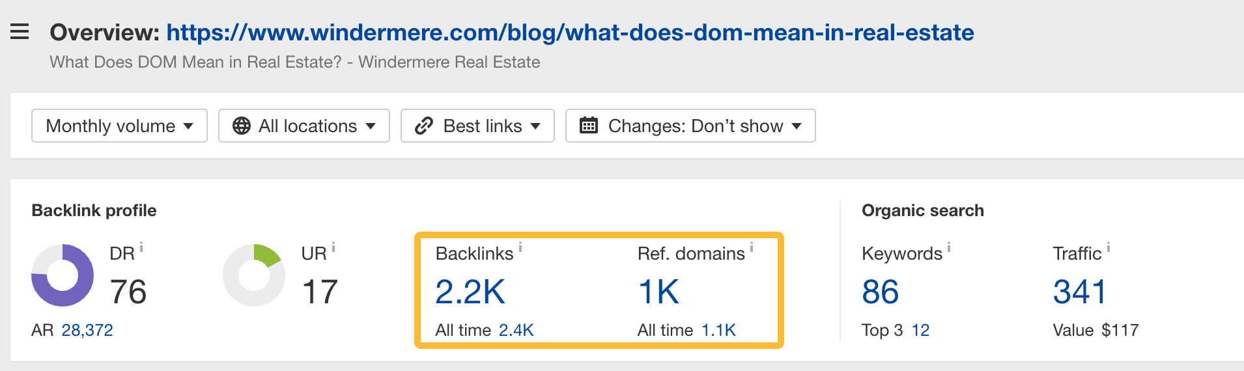
Task: Click the Keywords info icon
Action: click(x=949, y=247)
